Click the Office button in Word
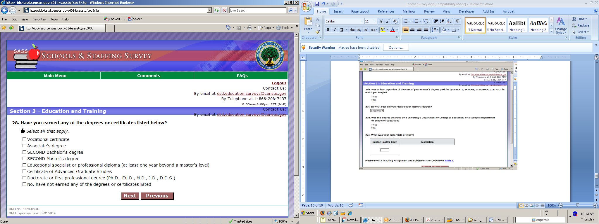This screenshot has height=224, width=599. (306, 7)
